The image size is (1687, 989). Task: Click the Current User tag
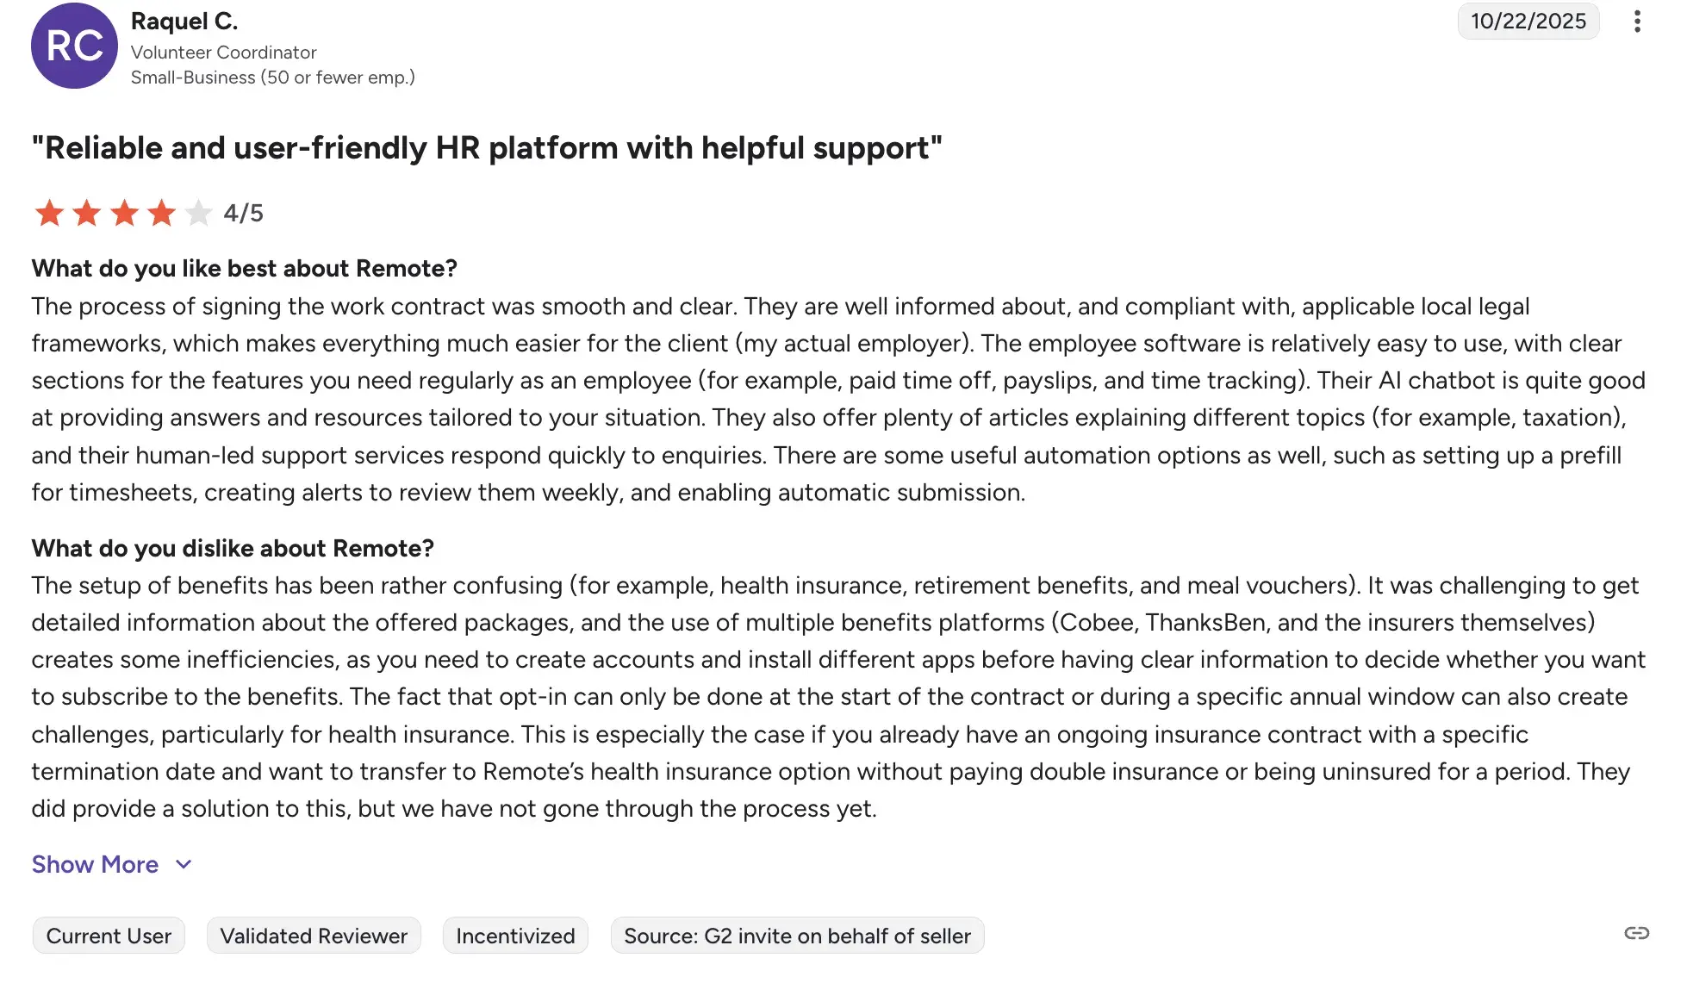pyautogui.click(x=109, y=936)
